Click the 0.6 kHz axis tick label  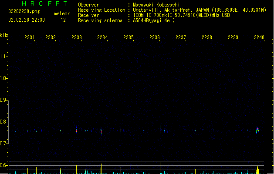[3, 165]
